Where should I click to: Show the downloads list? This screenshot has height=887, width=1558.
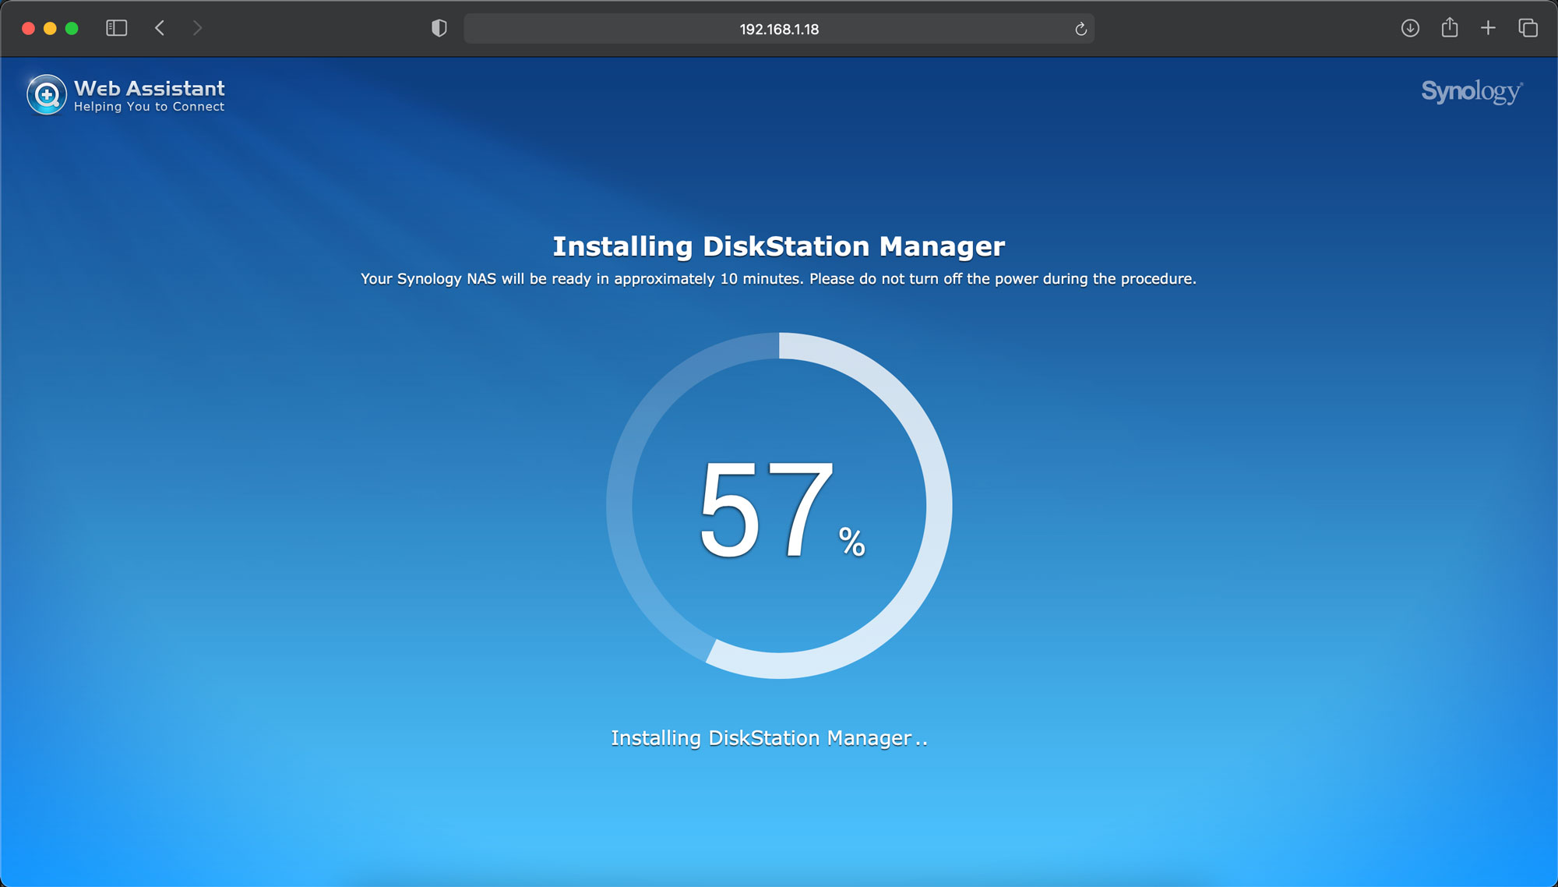coord(1410,29)
